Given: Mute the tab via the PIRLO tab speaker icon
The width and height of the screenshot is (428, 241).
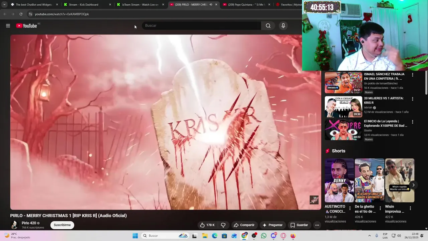Looking at the screenshot, I should point(211,5).
